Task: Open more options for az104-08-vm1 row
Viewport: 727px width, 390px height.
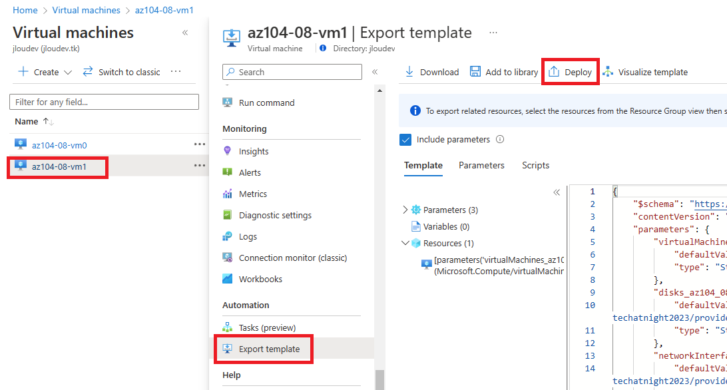Action: [200, 166]
